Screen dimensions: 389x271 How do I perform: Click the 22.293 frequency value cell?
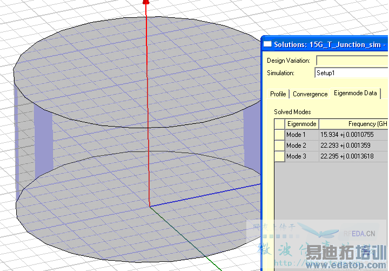point(353,146)
